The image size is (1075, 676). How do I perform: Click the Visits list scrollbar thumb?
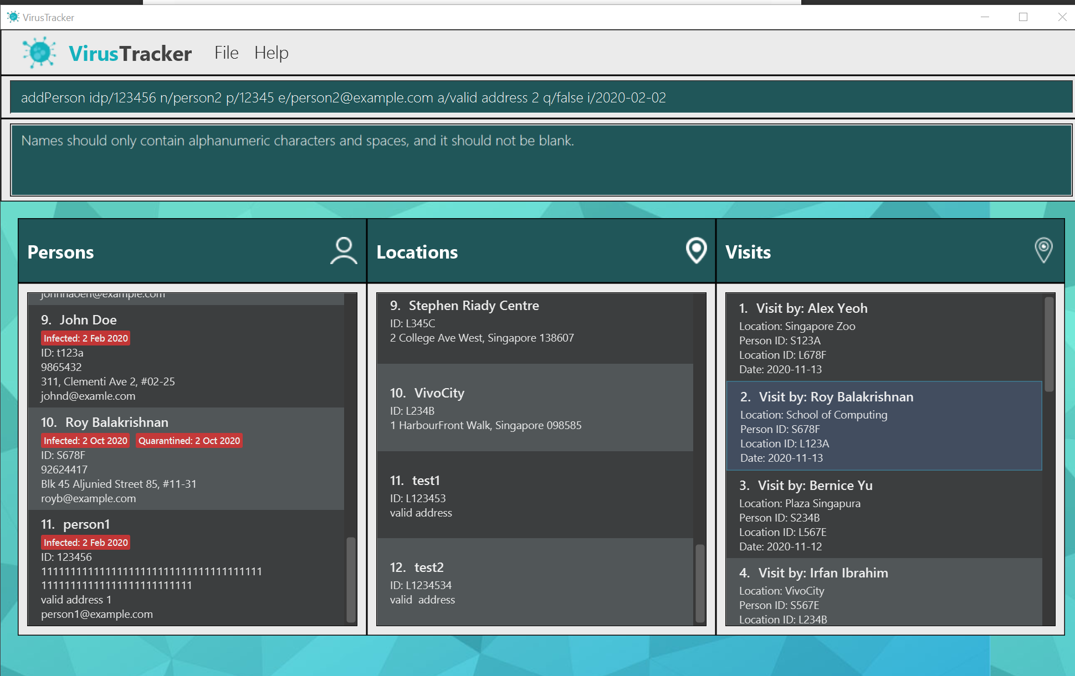[1048, 343]
